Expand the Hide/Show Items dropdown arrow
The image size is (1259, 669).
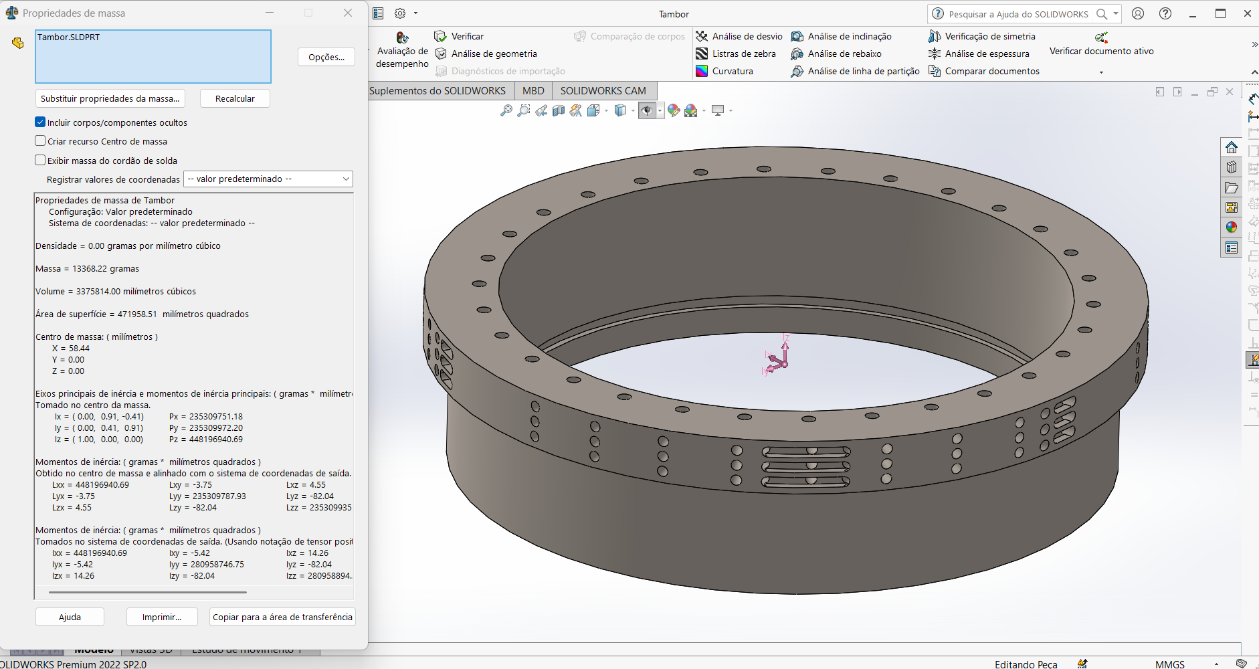tap(660, 110)
